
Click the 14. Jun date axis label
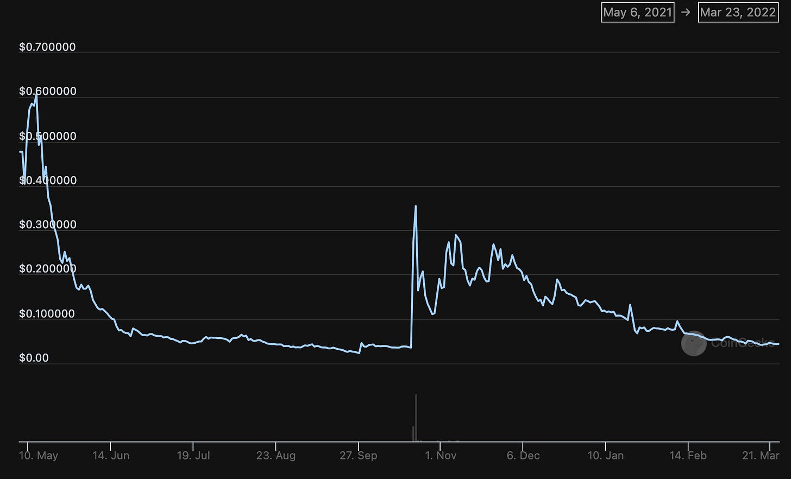[x=111, y=456]
